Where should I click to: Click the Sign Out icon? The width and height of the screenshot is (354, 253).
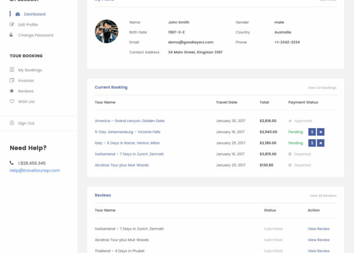12,123
